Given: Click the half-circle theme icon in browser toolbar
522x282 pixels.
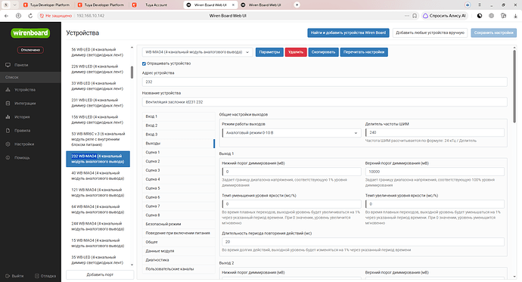Looking at the screenshot, I should click(480, 16).
